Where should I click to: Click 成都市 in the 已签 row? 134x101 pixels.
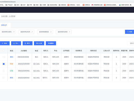click(x=66, y=71)
